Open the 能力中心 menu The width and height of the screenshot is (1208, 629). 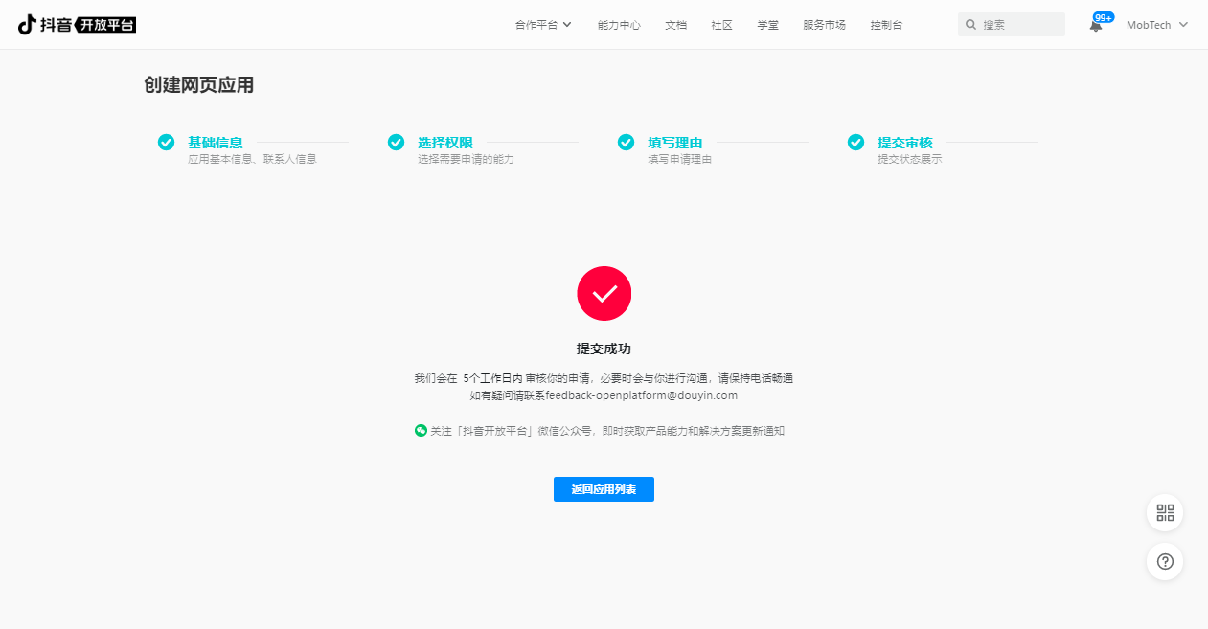[619, 25]
